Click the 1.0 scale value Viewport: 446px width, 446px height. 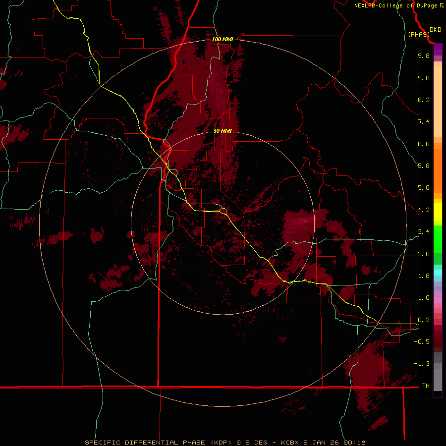tap(424, 298)
